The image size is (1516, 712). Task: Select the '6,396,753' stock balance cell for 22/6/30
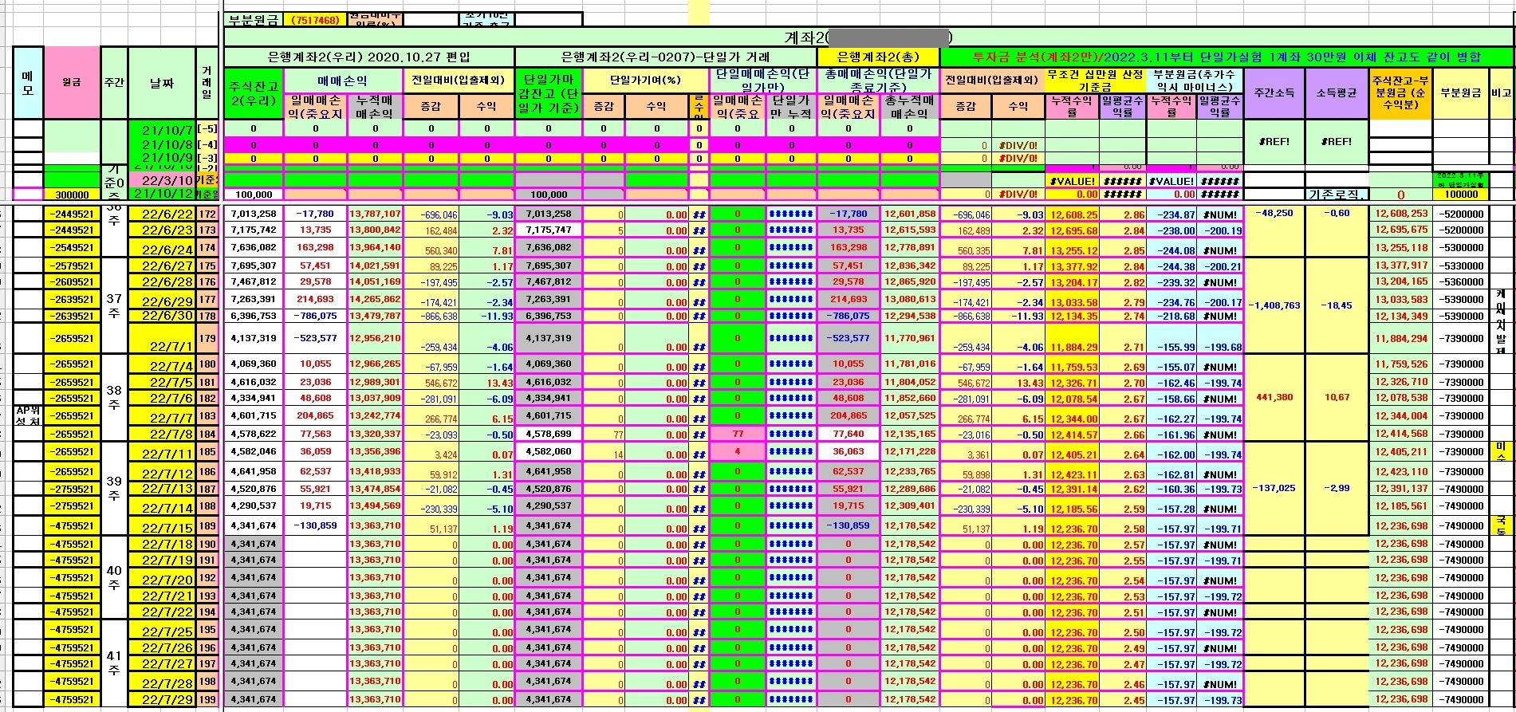tap(254, 316)
